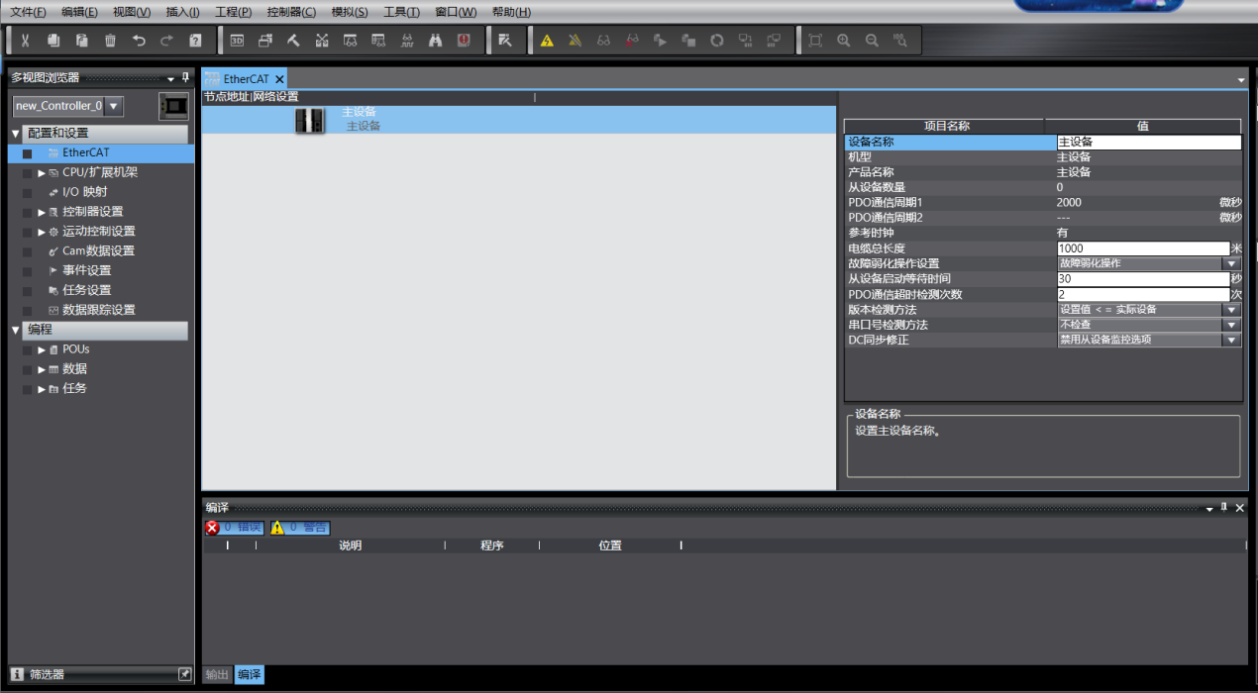Viewport: 1258px width, 693px height.
Task: Click the fit-to-window frame icon
Action: 815,41
